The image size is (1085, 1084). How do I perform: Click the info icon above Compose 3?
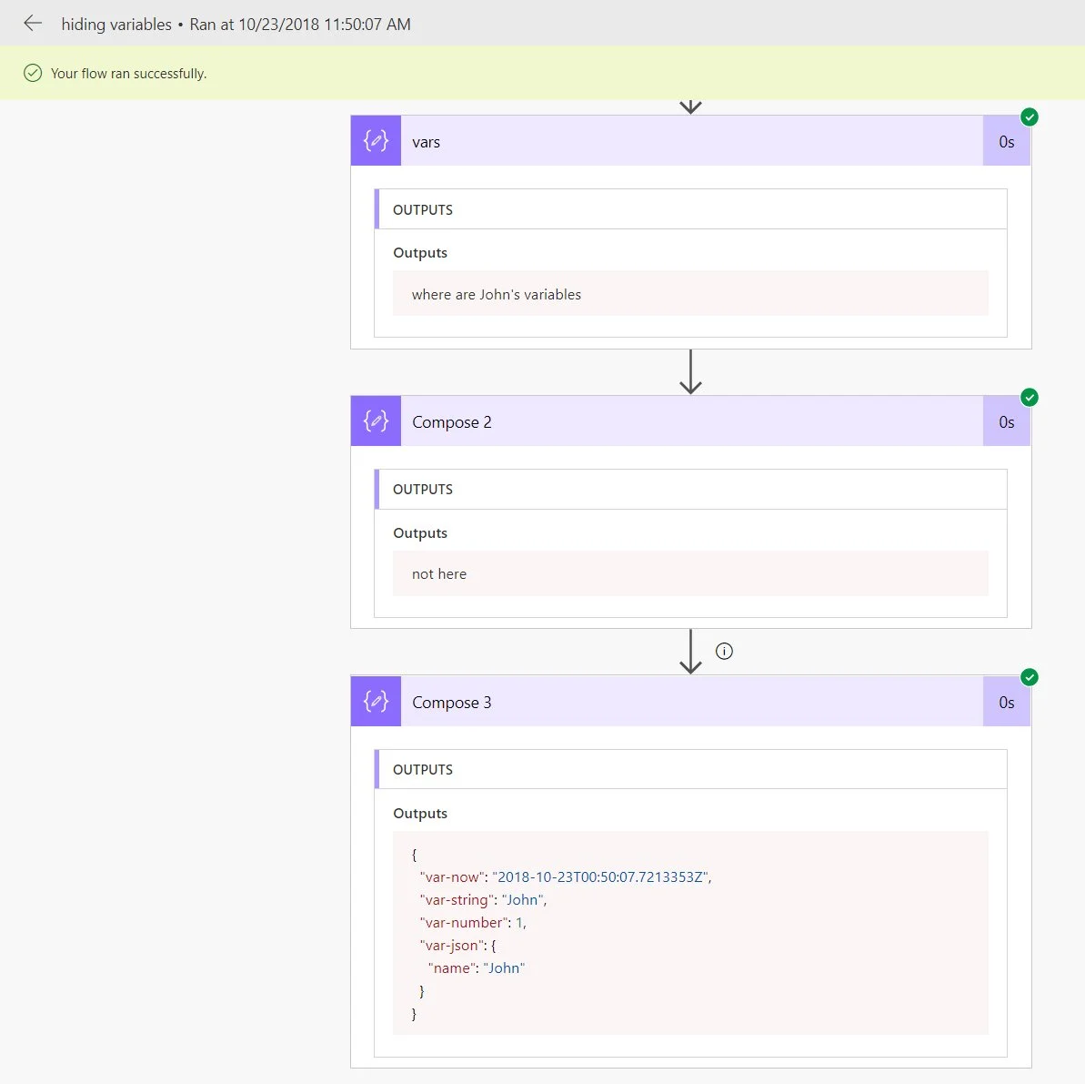724,651
